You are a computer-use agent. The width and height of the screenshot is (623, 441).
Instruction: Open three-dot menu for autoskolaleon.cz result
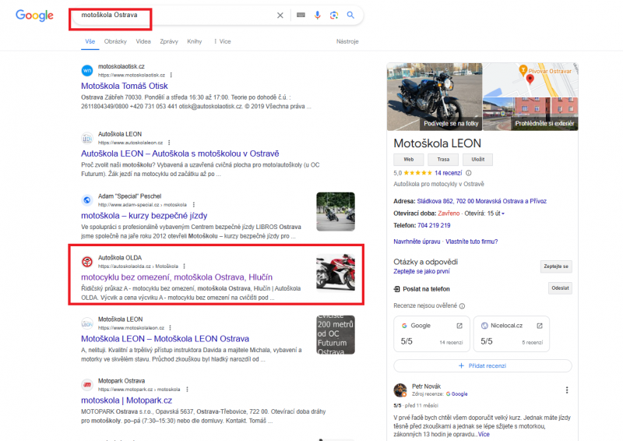tap(169, 143)
